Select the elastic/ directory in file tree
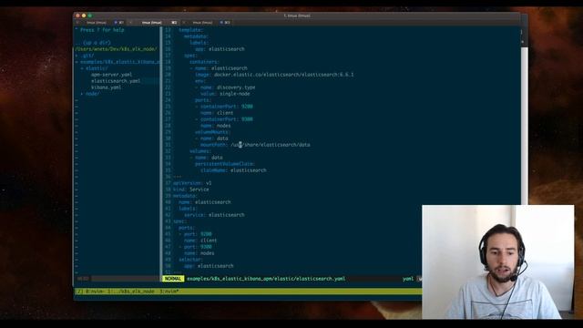 [97, 68]
